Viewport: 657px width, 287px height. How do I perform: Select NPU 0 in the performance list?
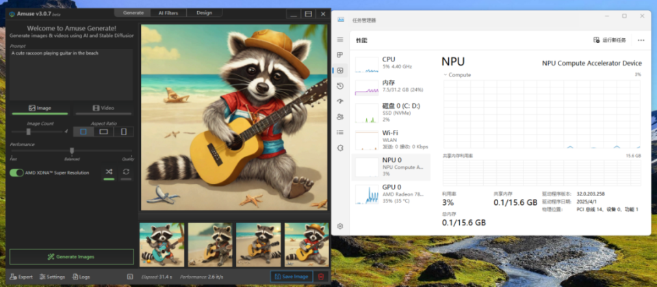click(x=391, y=167)
